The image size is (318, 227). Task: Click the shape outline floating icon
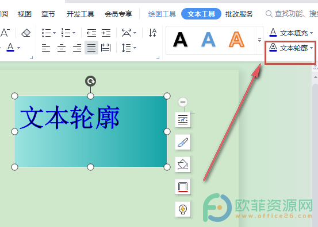point(183,187)
